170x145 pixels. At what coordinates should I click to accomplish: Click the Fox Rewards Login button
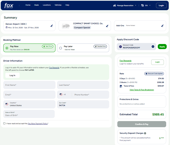pos(158,62)
